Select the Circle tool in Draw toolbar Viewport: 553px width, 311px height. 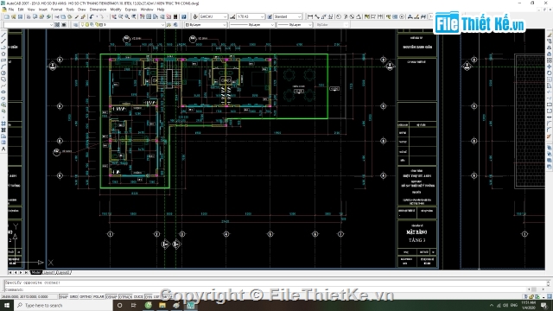tap(3, 73)
